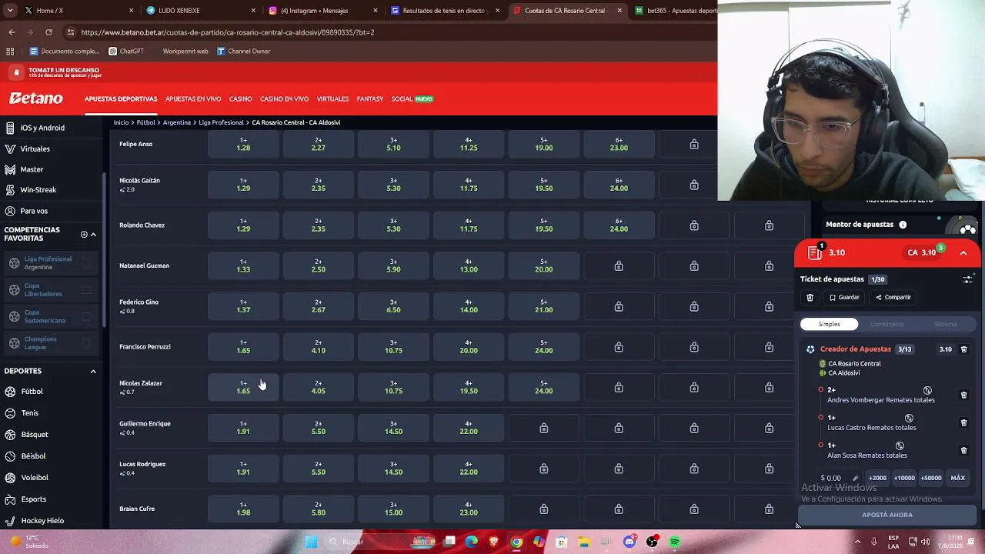Open Spotify from the taskbar
This screenshot has height=554, width=985.
point(674,542)
